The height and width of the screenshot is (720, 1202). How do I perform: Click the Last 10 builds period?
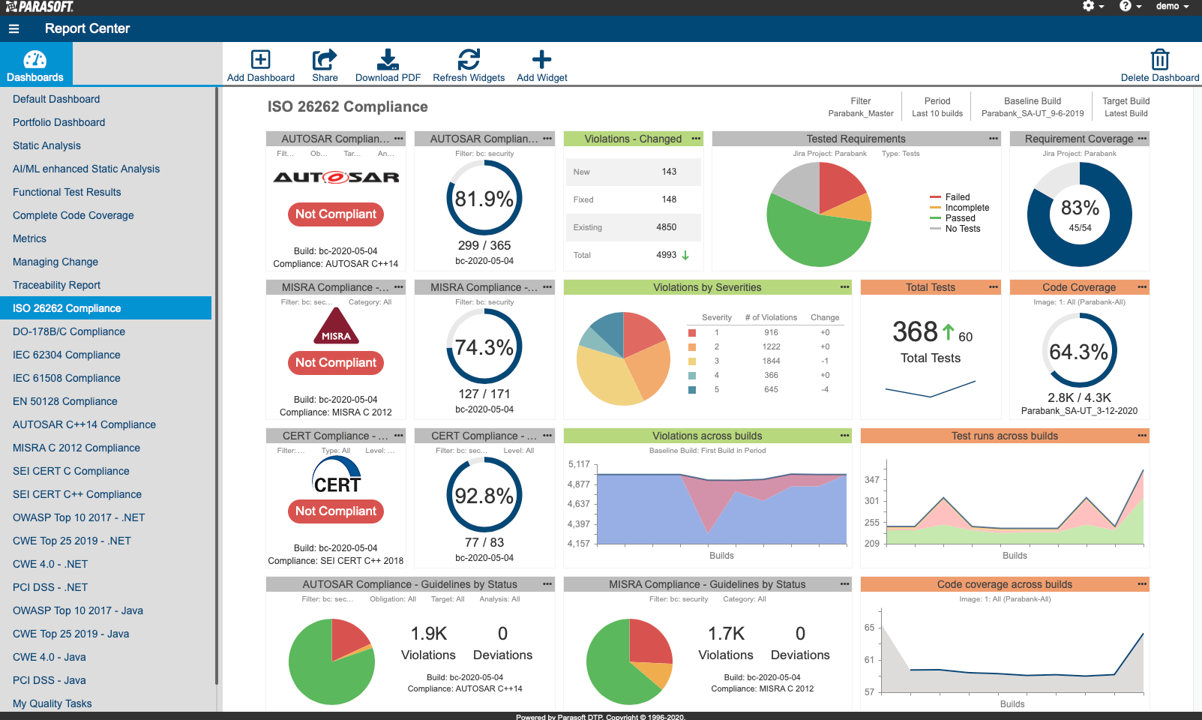pyautogui.click(x=937, y=114)
